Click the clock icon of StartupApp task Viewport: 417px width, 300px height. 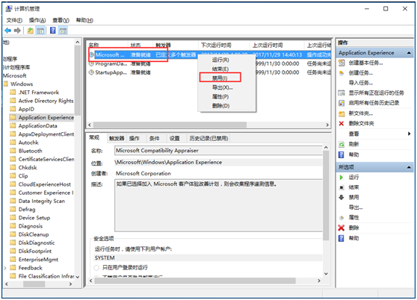coord(91,72)
